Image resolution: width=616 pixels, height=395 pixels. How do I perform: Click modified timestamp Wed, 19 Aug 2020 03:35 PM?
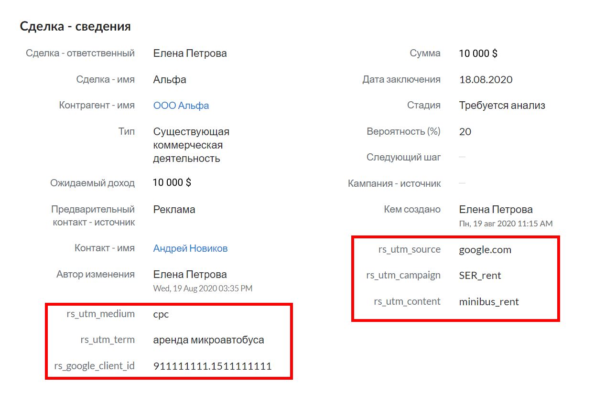click(x=203, y=288)
